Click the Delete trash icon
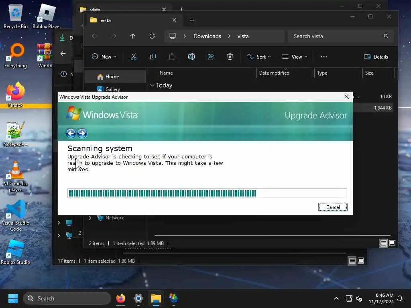This screenshot has height=308, width=411. tap(230, 57)
